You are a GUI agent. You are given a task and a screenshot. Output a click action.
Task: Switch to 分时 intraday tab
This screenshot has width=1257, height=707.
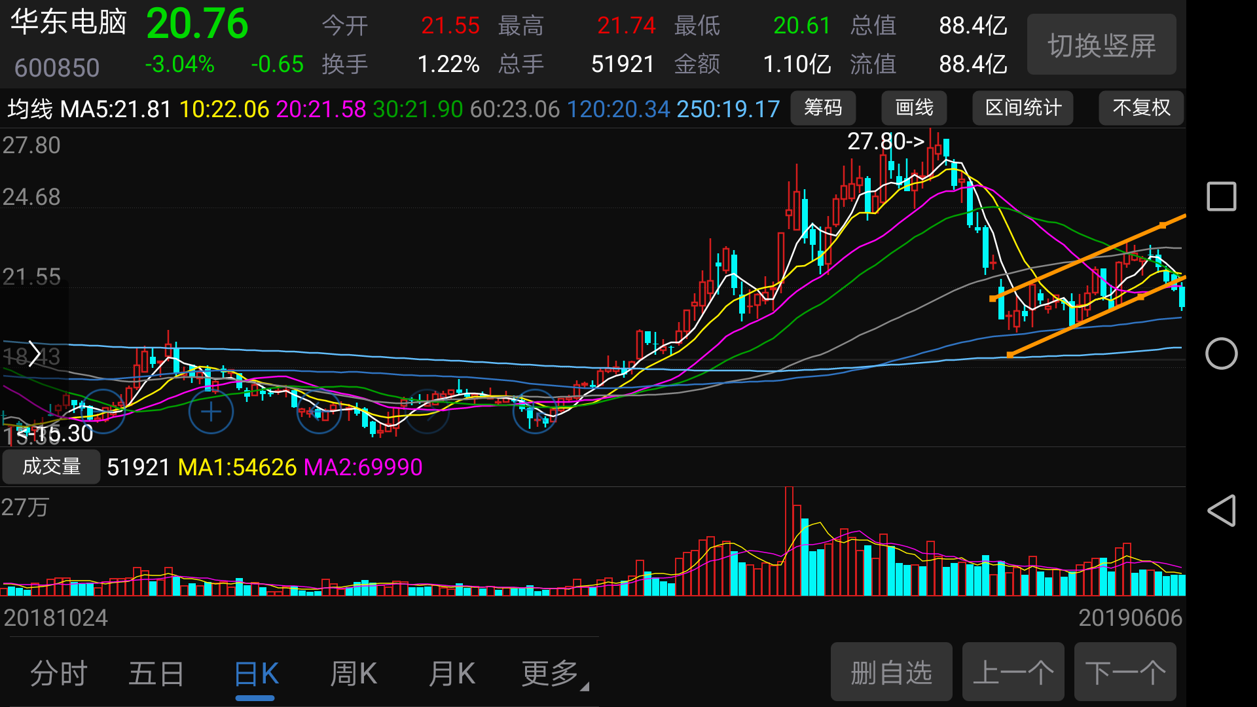58,674
